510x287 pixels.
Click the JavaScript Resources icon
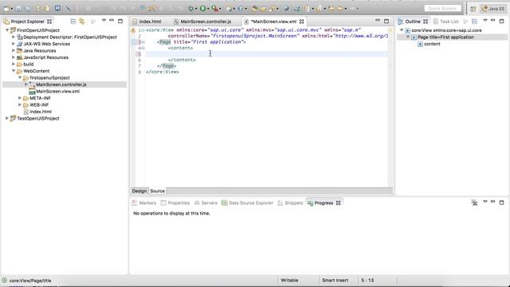pos(19,57)
